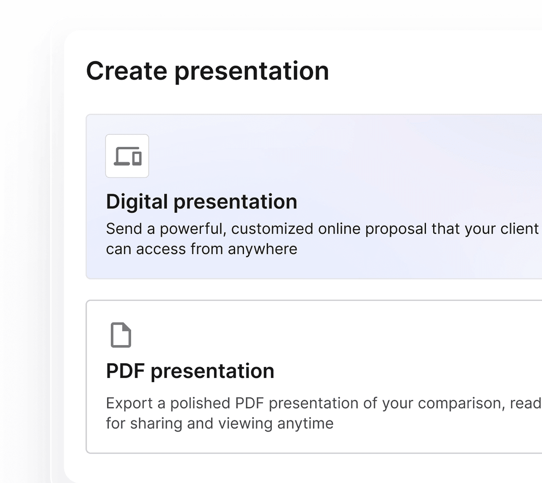Image resolution: width=542 pixels, height=483 pixels.
Task: Click the "Digital presentation" title text
Action: (x=201, y=202)
